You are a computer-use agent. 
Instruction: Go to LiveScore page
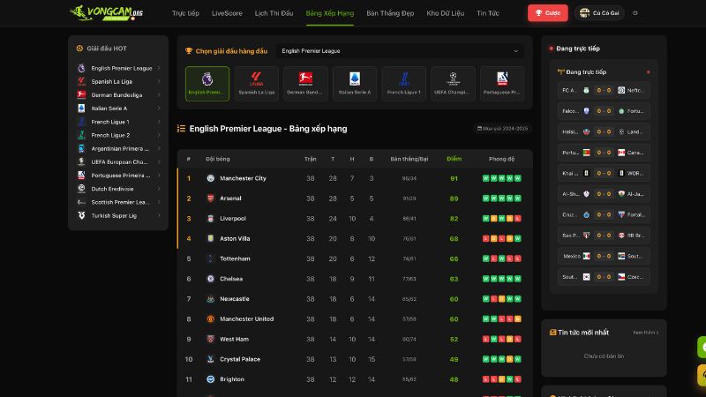coord(227,13)
